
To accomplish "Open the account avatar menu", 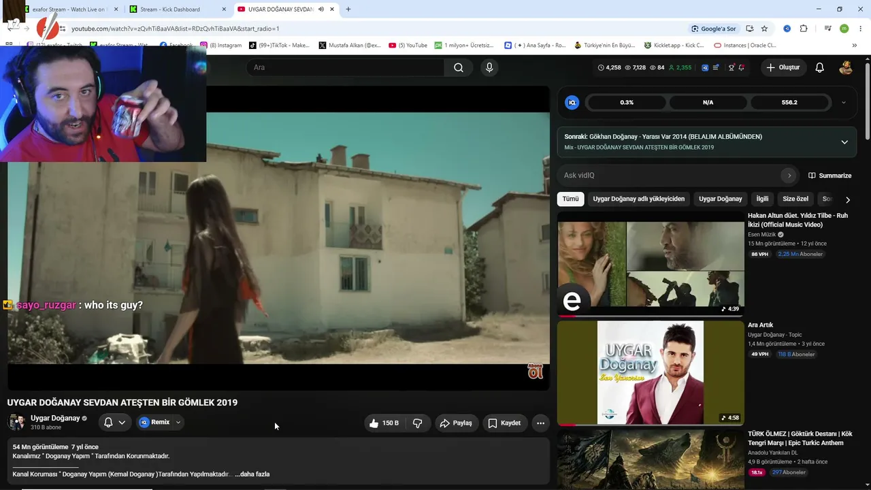I will coord(846,67).
